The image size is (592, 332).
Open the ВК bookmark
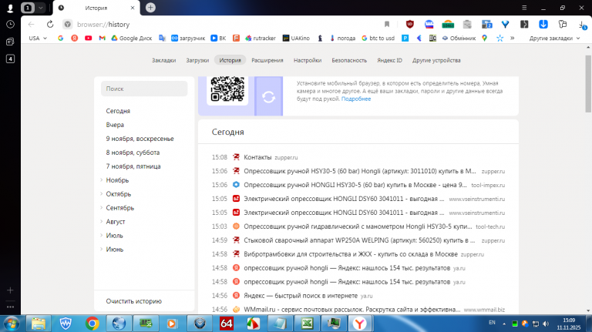point(218,38)
